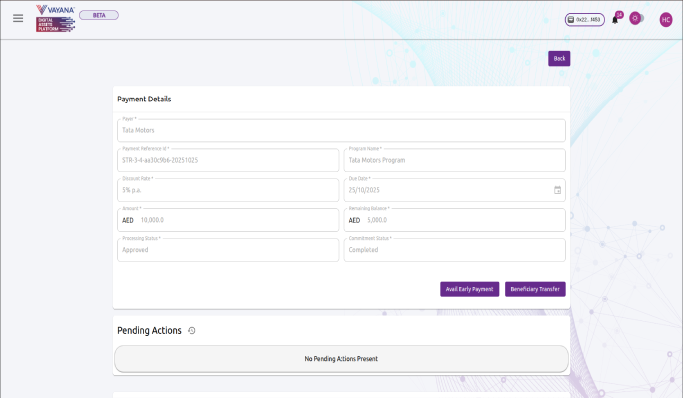The width and height of the screenshot is (683, 398).
Task: Click Beneficiary Transfer button
Action: coord(535,289)
